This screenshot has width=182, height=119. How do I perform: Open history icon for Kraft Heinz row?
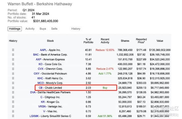pyautogui.click(x=13, y=78)
